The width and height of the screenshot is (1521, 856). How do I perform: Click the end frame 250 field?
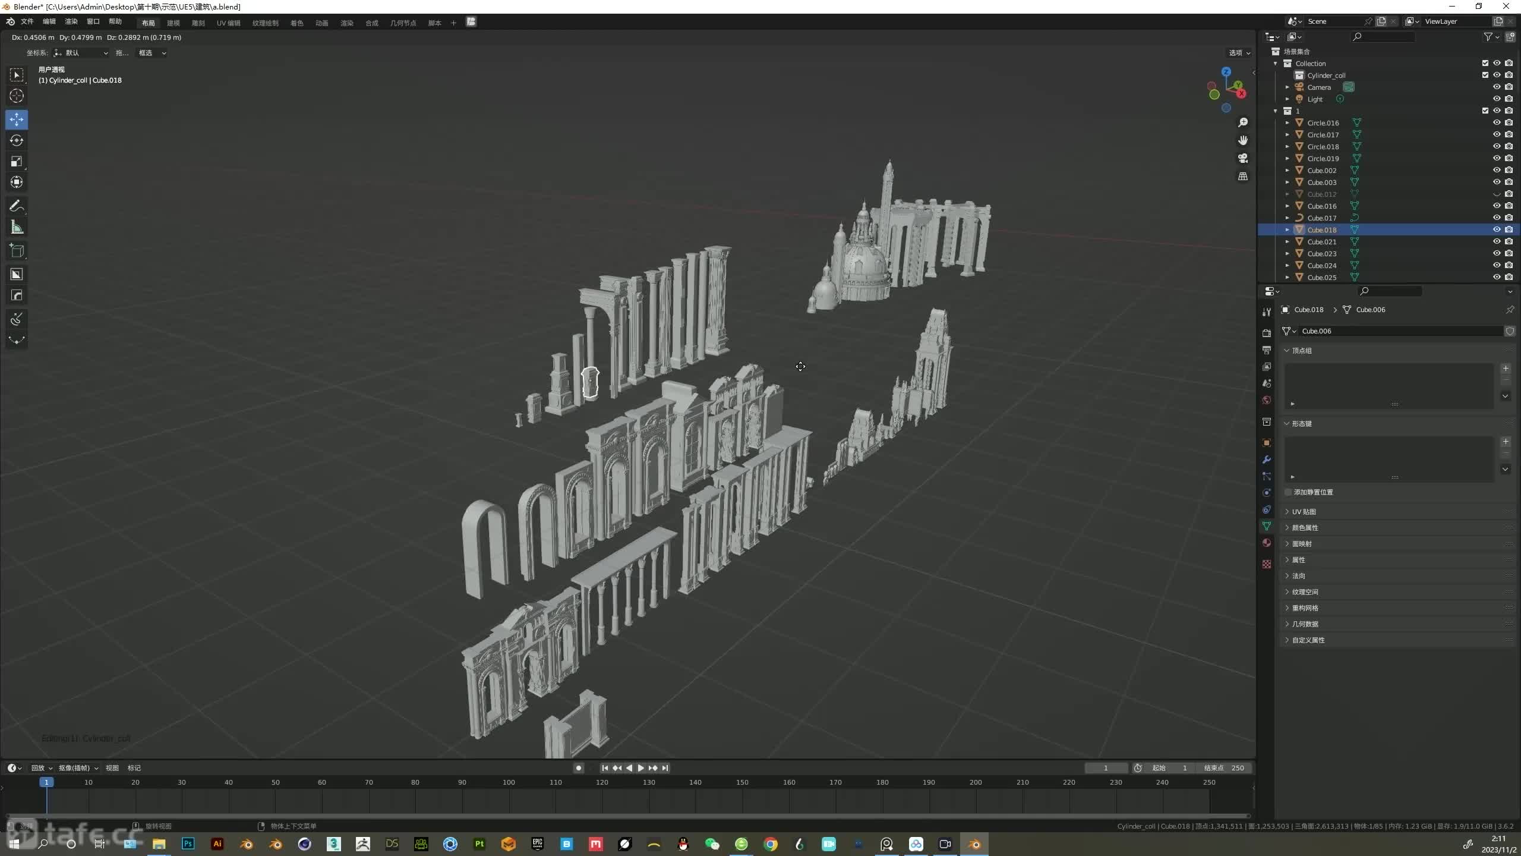1225,768
